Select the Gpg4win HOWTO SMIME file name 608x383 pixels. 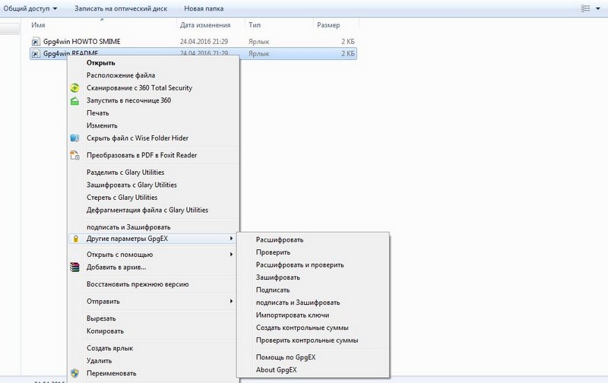82,42
